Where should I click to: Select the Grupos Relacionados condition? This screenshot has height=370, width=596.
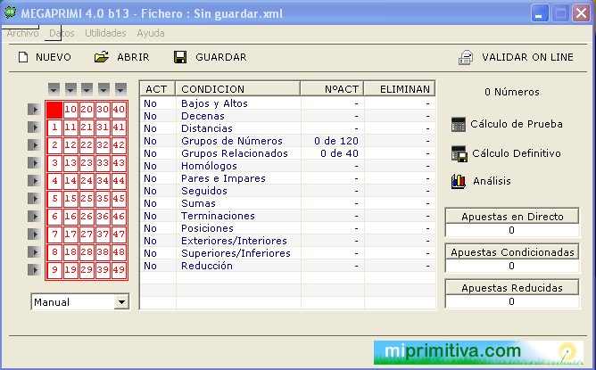pos(287,153)
